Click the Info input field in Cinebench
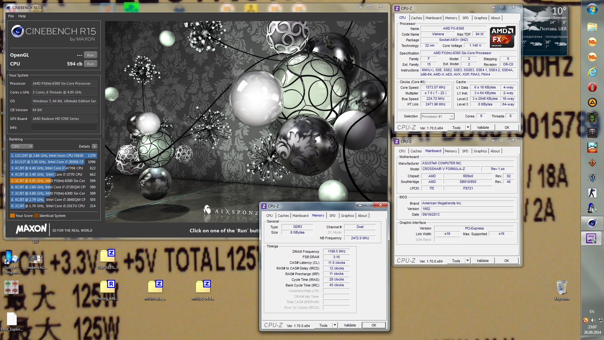604x340 pixels. [64, 127]
